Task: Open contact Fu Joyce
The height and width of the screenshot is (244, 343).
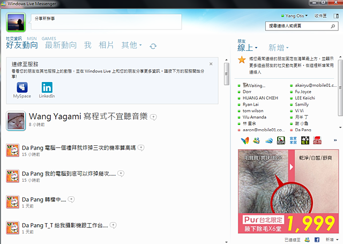Action: (303, 92)
